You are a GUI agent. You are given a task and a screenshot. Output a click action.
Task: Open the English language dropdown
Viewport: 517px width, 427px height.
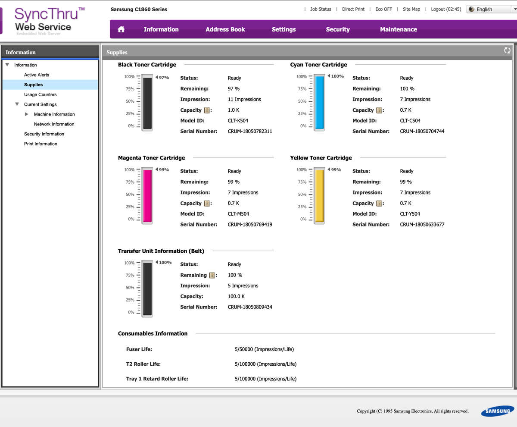pyautogui.click(x=491, y=9)
